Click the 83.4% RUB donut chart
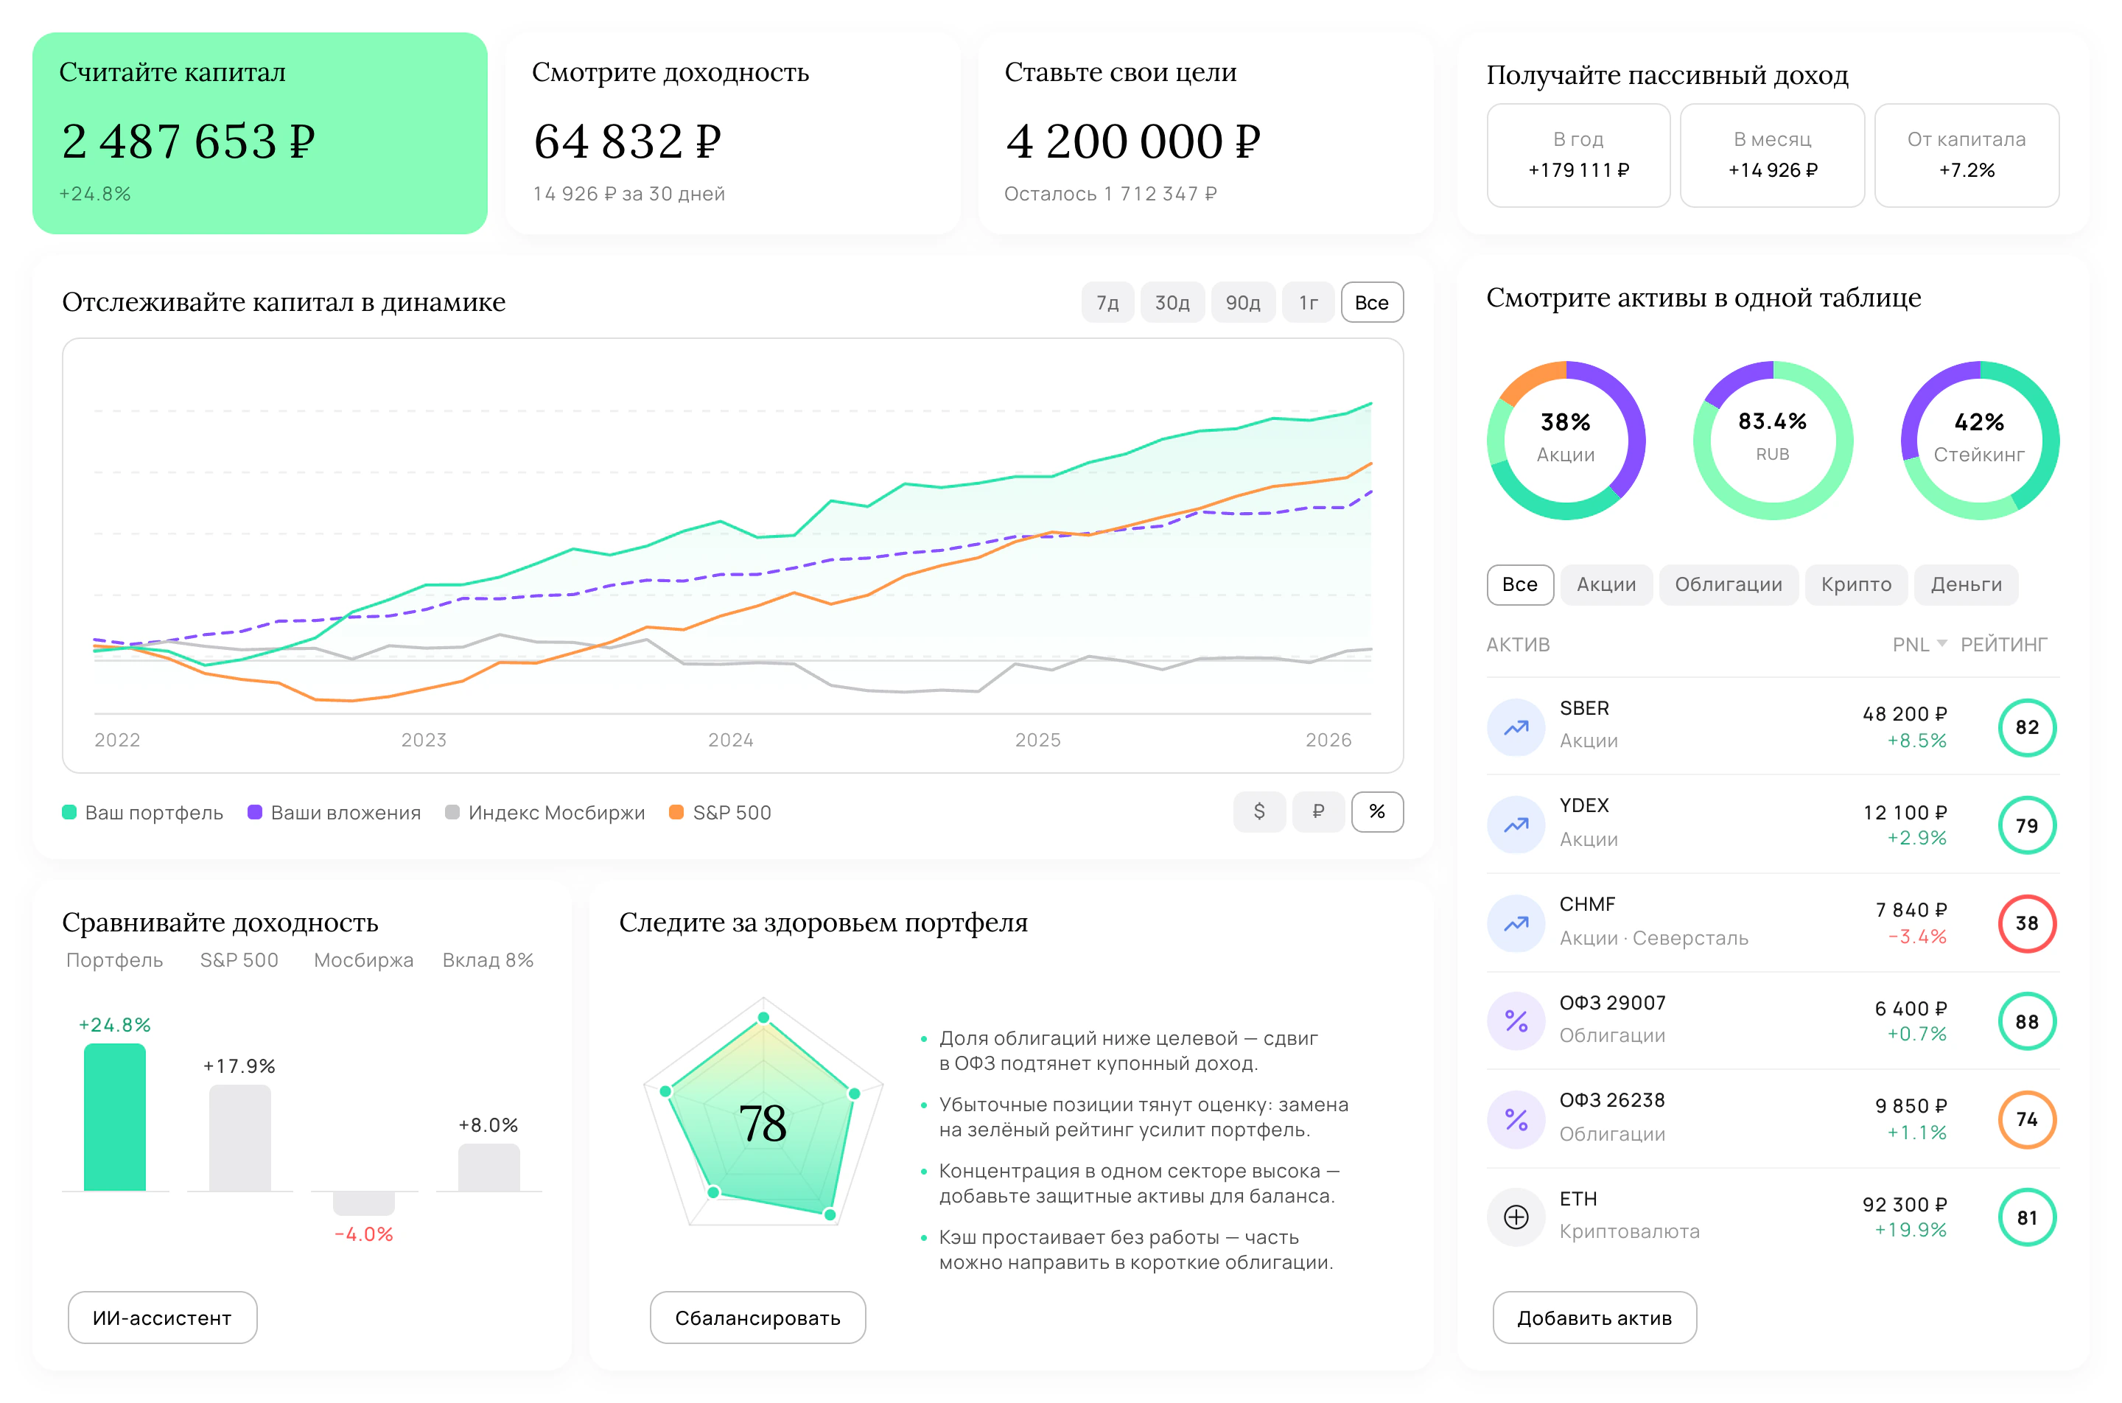 pos(1772,439)
